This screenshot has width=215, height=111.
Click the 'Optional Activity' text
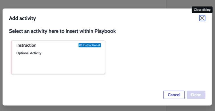tap(29, 53)
